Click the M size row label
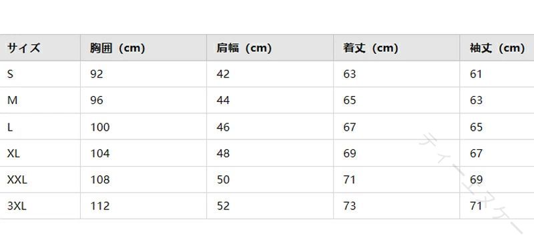Viewport: 534px width, 248px height. point(12,101)
